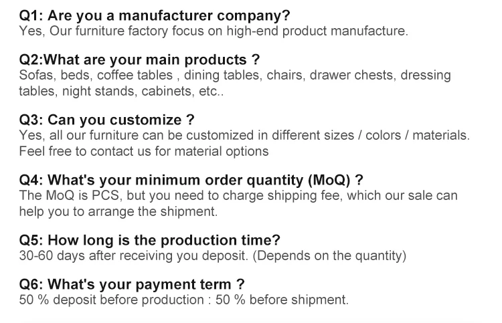The height and width of the screenshot is (323, 502).
Task: Select the Q4 minimum order quantity heading
Action: tap(191, 181)
